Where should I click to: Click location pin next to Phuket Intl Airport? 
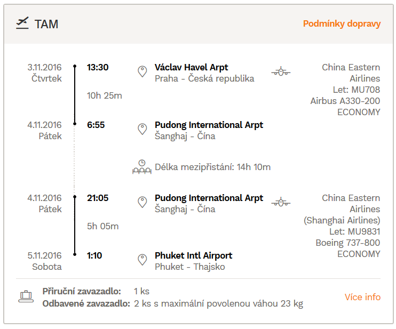[142, 260]
